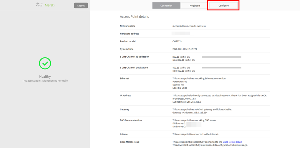Click the 5 GHz Channel 36 utilization bar
Viewport: 300px width, 148px height.
click(221, 57)
